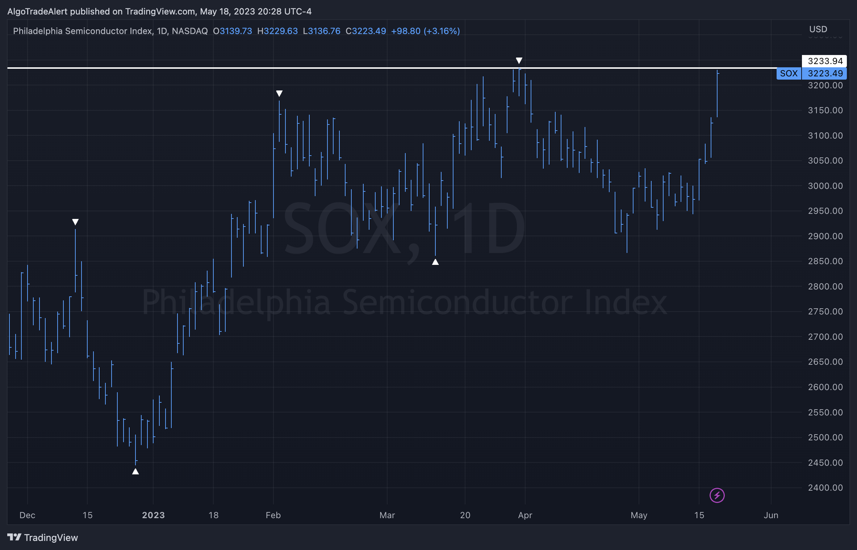The width and height of the screenshot is (857, 550).
Task: Click the Apr label on time axis
Action: coord(525,515)
